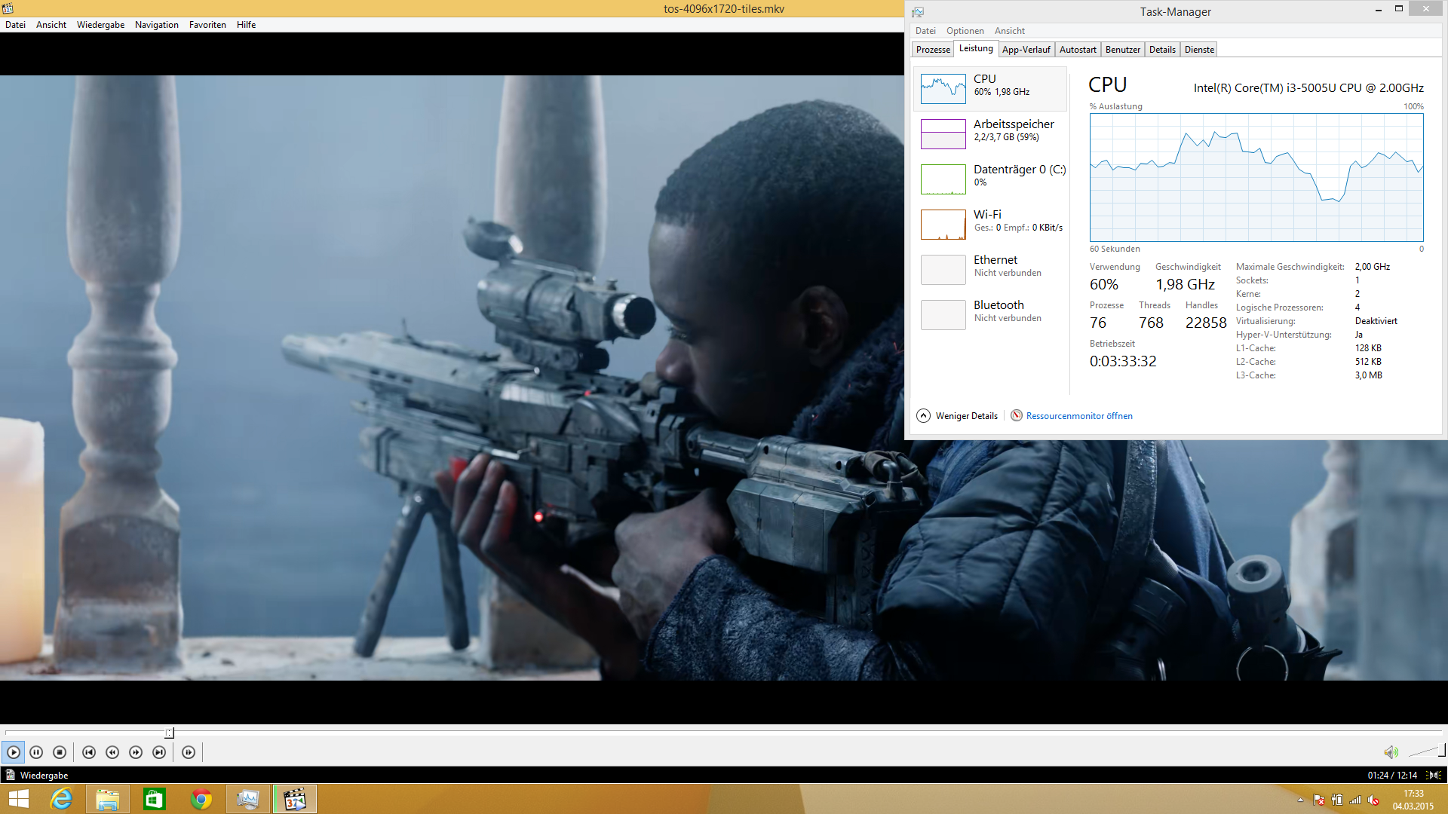
Task: Collapse Task Manager with Weniger Details
Action: coord(957,416)
